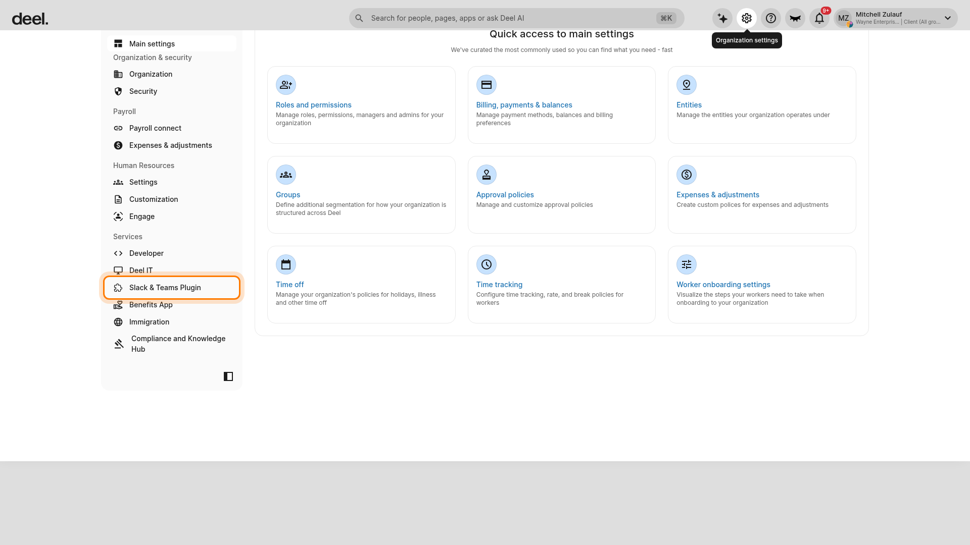The width and height of the screenshot is (970, 545).
Task: Click the search bar input field
Action: click(x=516, y=18)
